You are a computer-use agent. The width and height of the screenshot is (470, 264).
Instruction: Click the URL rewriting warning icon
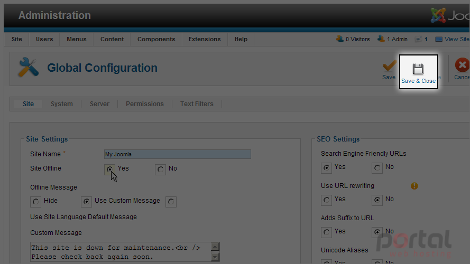(x=414, y=186)
